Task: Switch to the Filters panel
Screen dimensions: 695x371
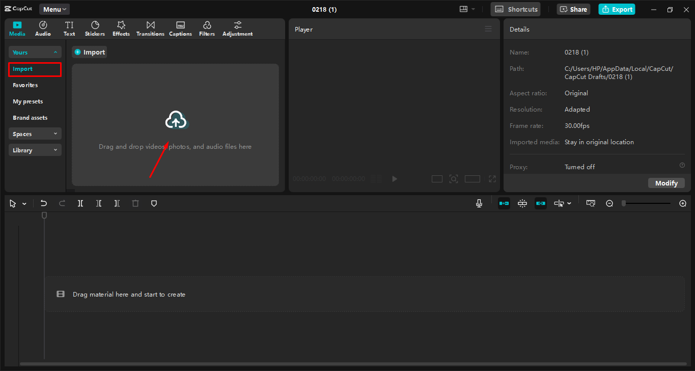Action: [207, 28]
